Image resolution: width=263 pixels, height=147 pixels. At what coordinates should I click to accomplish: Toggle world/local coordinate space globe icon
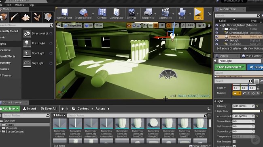(145, 25)
